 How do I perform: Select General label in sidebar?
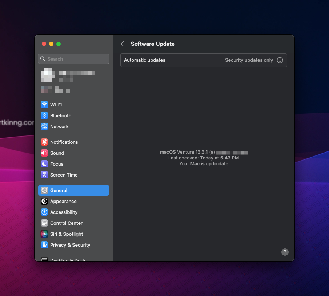coord(59,190)
